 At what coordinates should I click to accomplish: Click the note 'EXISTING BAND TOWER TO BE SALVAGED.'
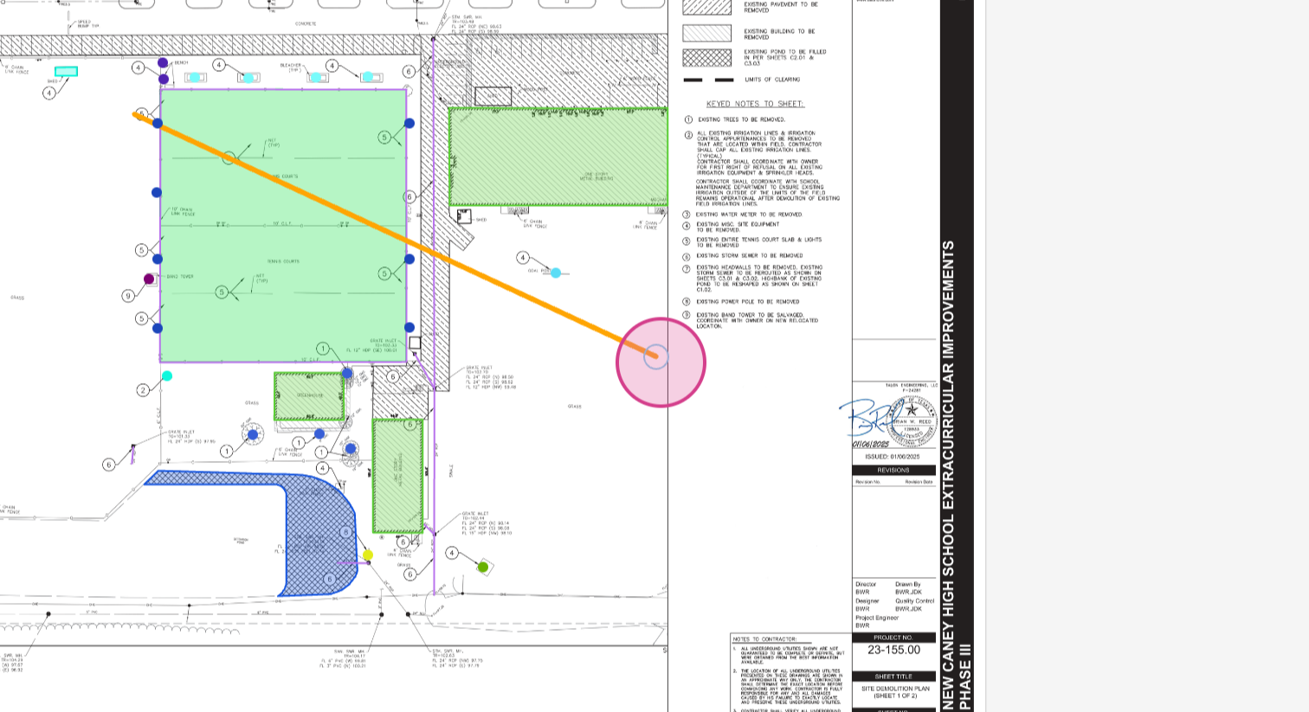750,316
